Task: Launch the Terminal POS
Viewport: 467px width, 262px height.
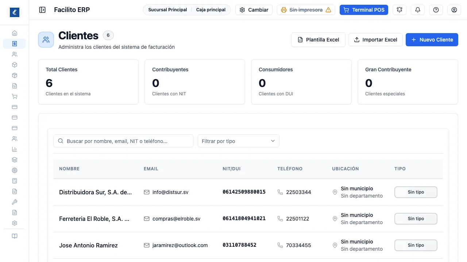Action: [364, 10]
